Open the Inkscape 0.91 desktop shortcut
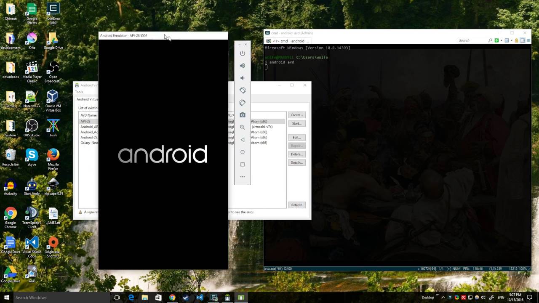 (53, 186)
